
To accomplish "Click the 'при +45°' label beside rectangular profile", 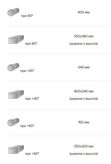I will point(32,99).
